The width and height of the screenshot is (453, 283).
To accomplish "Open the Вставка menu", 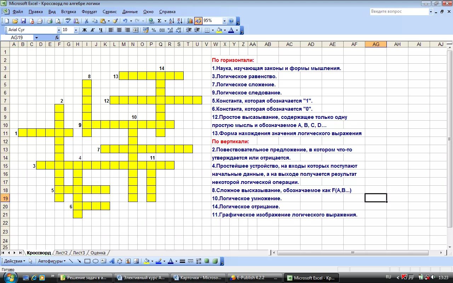I will pos(68,12).
